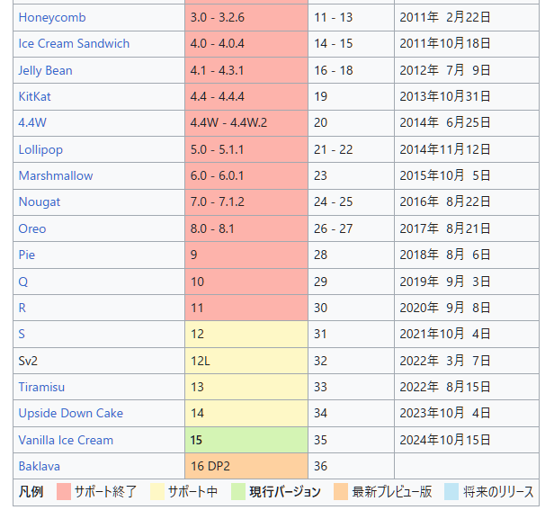
Task: Click API level cell 26 - 27
Action: pos(351,228)
